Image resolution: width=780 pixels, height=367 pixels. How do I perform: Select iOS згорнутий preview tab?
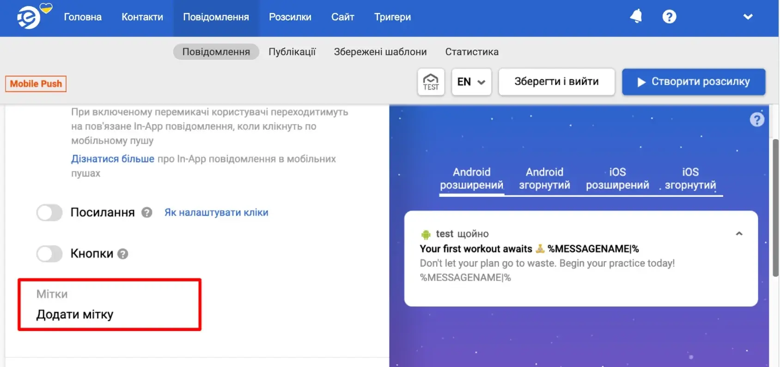click(x=690, y=179)
